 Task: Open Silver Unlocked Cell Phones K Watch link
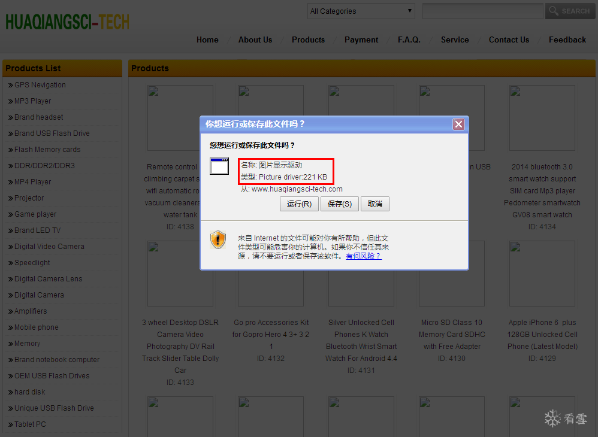coord(361,340)
